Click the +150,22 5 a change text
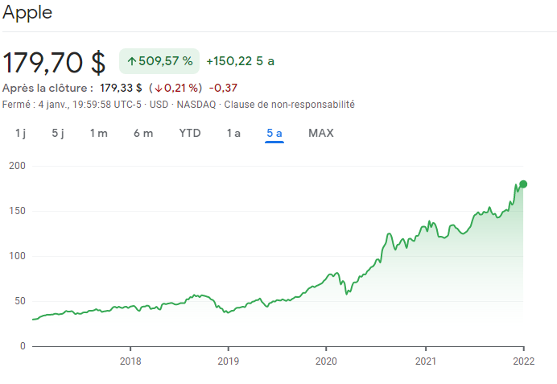Image resolution: width=557 pixels, height=384 pixels. click(240, 61)
